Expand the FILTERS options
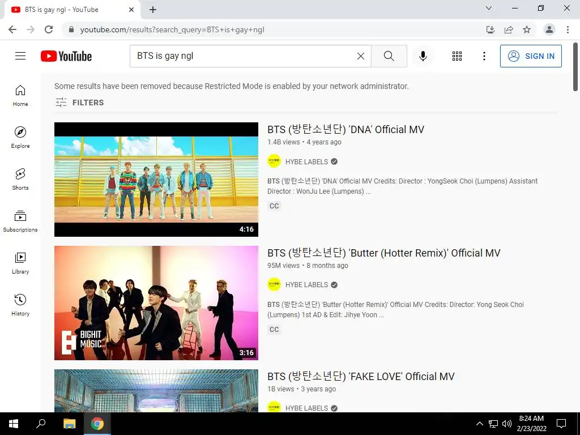The height and width of the screenshot is (435, 580). tap(79, 103)
